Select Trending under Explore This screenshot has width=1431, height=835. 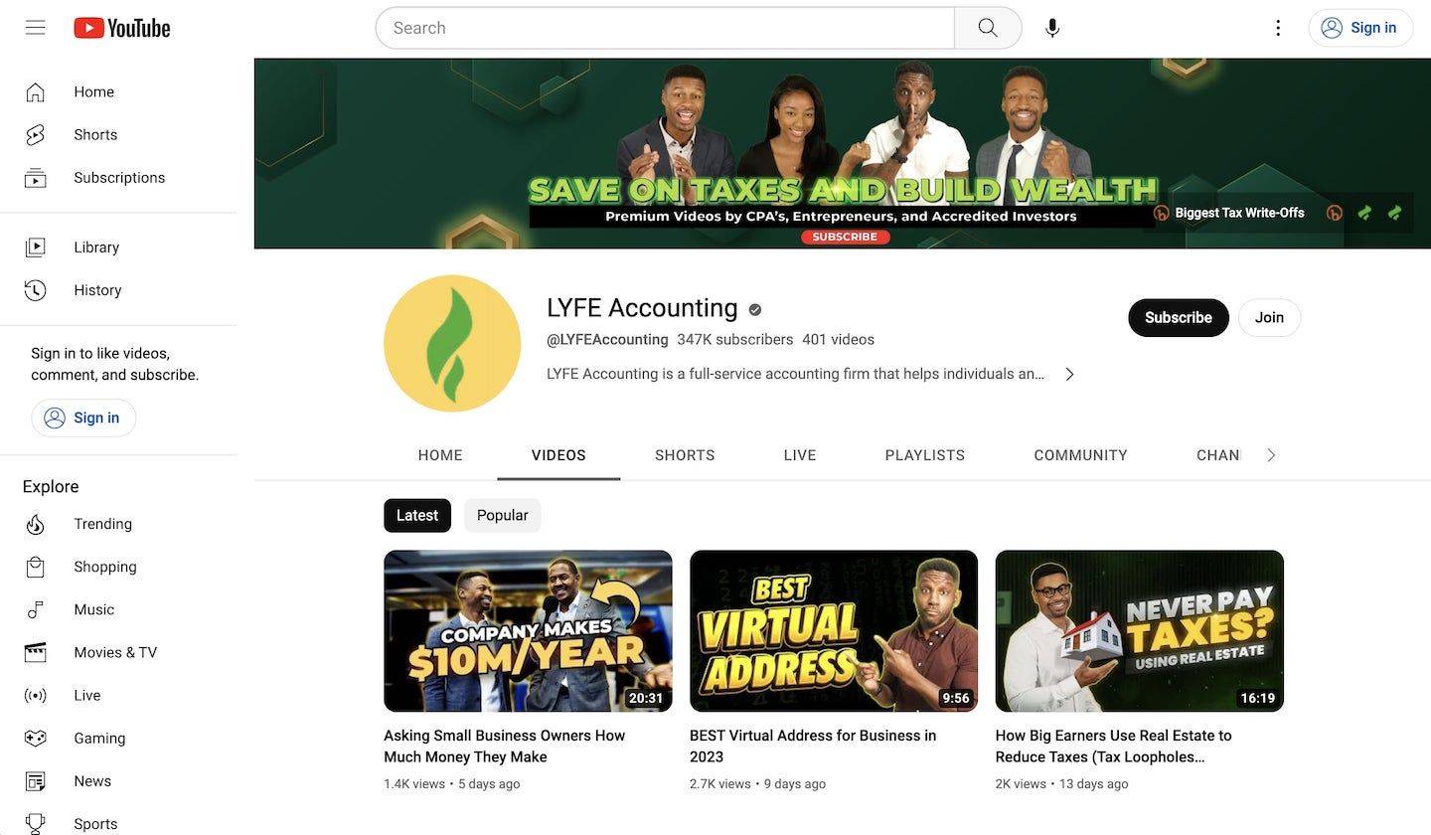coord(102,523)
